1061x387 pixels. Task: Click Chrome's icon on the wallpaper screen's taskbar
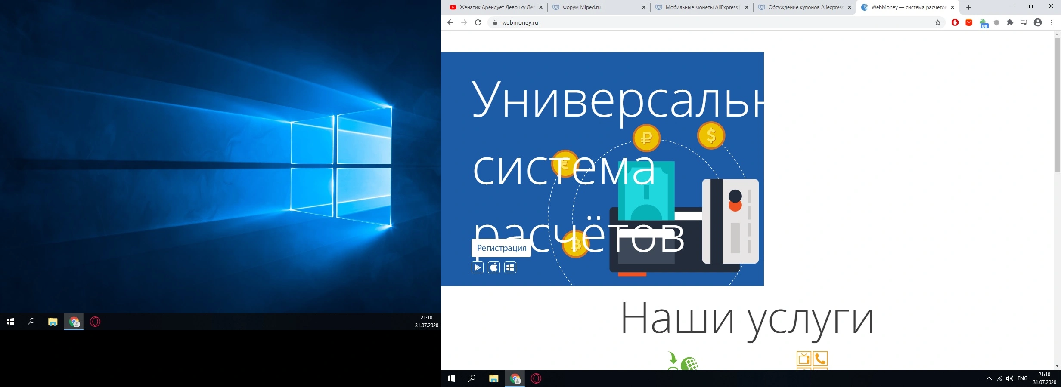pyautogui.click(x=74, y=322)
